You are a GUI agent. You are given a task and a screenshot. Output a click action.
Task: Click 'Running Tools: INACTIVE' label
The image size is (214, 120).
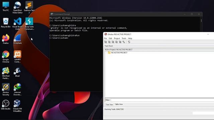[114, 109]
